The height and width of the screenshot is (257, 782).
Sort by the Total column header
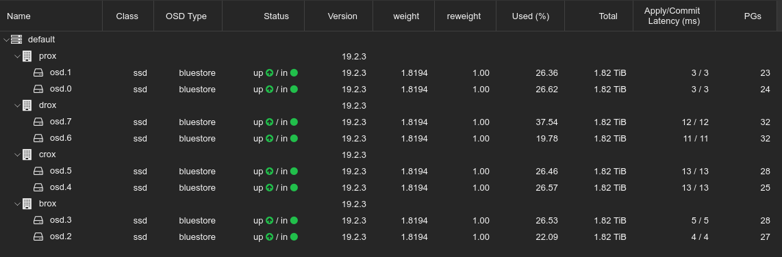pos(598,16)
